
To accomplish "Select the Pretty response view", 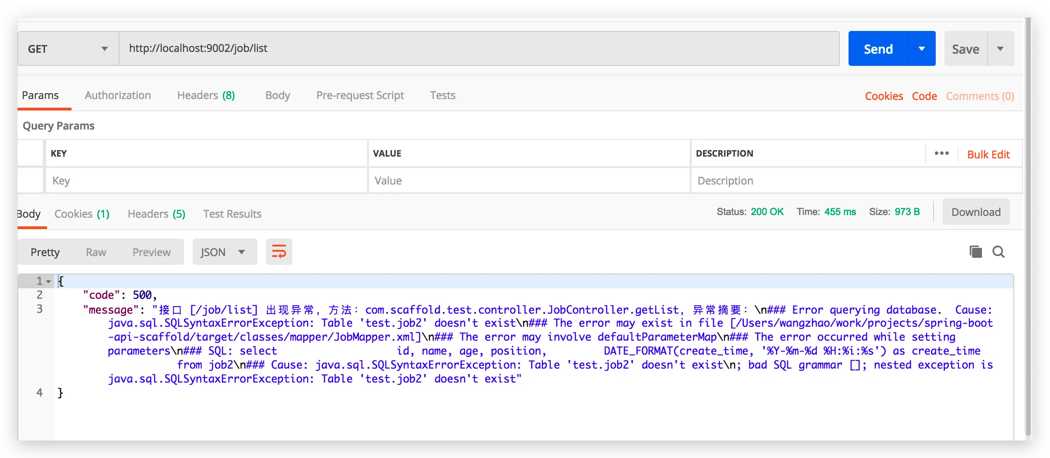I will click(x=45, y=252).
